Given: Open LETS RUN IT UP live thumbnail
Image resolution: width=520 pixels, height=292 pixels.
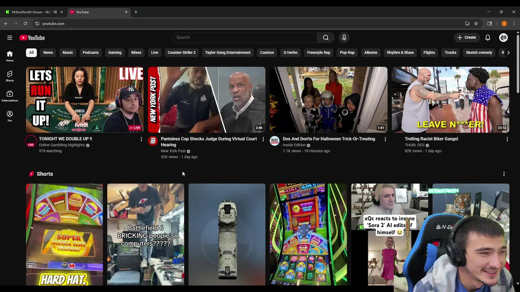Looking at the screenshot, I should point(84,100).
